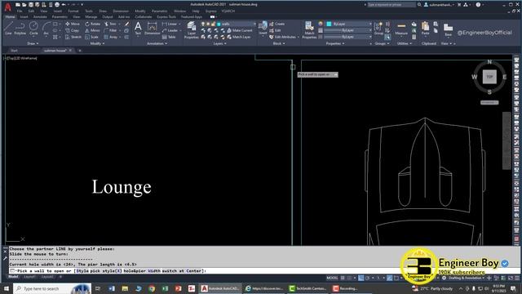Open the ByLayer linetype dropdown

point(369,37)
